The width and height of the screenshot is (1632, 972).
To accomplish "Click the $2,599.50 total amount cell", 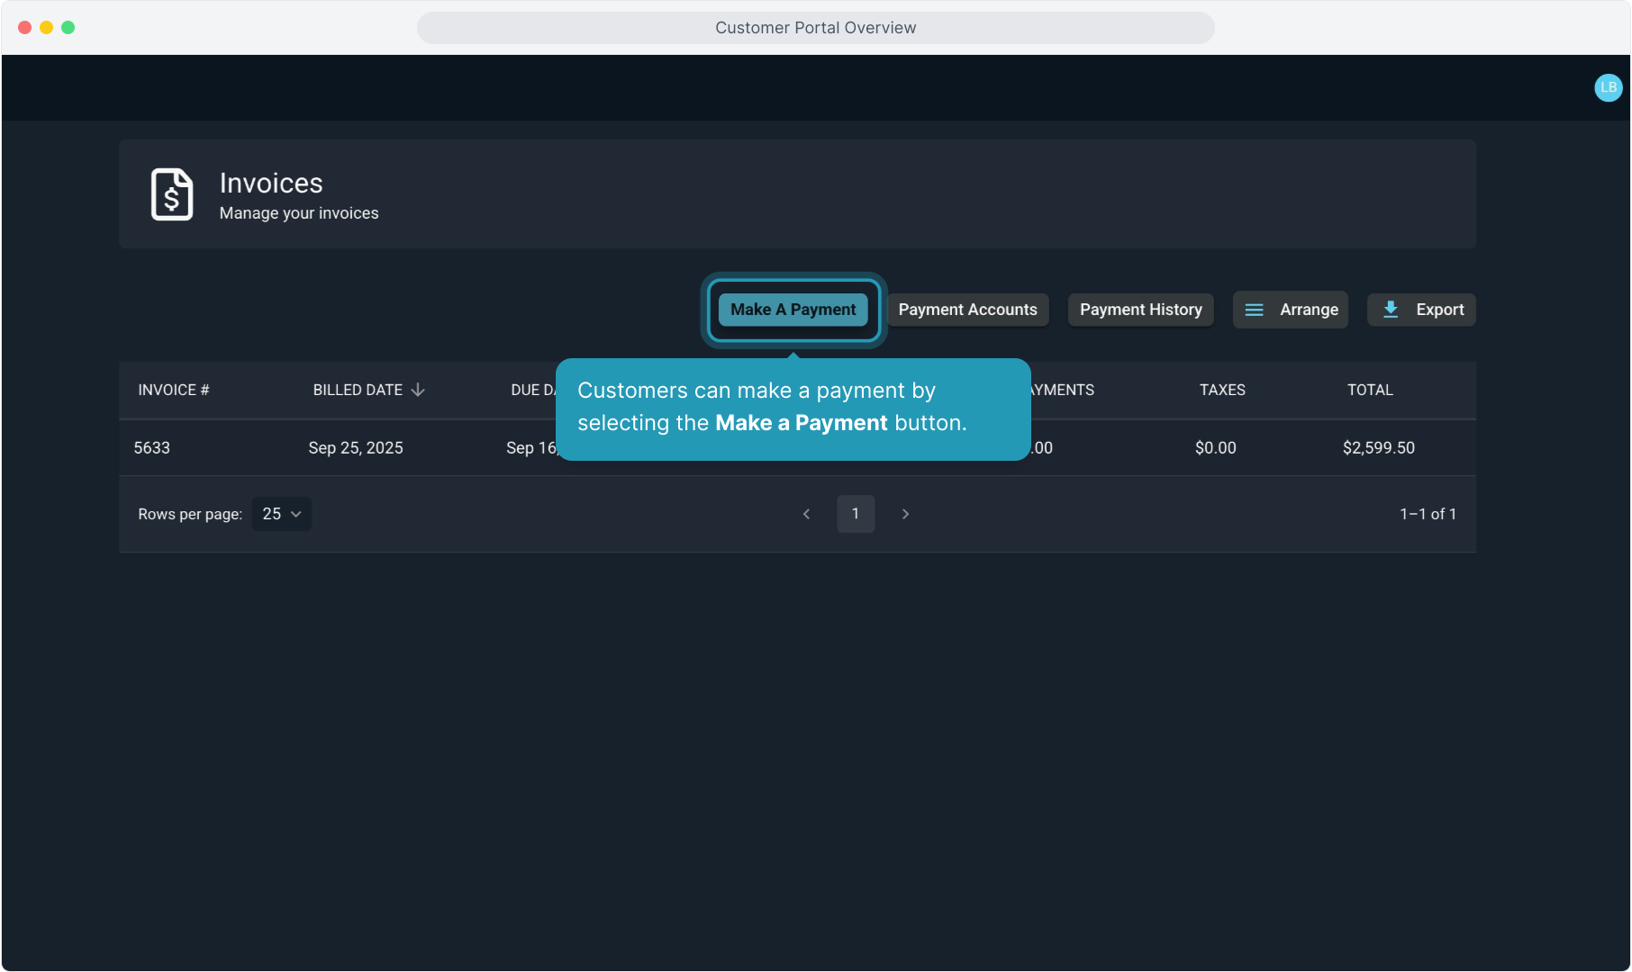I will [x=1378, y=447].
